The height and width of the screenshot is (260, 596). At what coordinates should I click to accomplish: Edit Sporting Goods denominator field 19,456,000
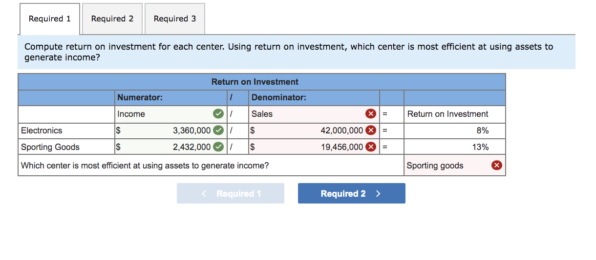(313, 147)
